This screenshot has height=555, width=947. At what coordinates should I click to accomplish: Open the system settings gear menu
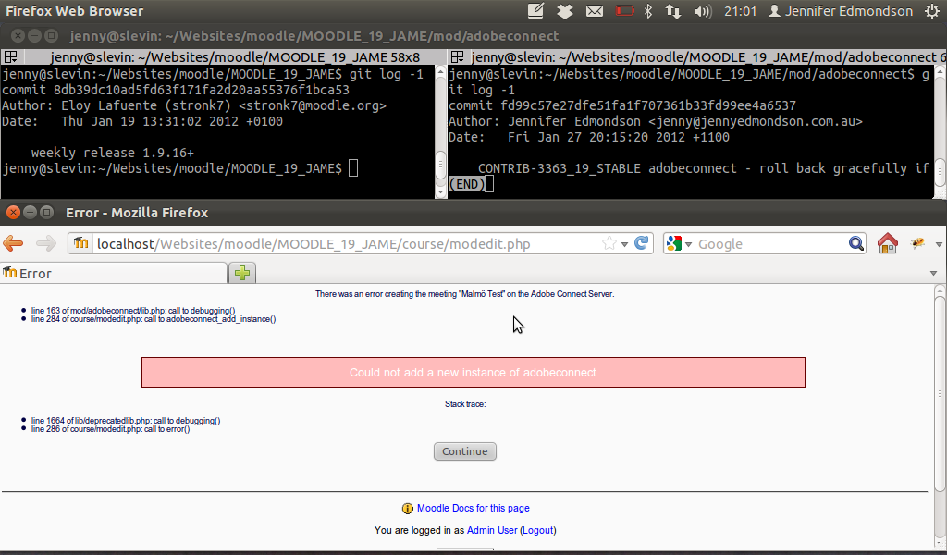pos(932,11)
